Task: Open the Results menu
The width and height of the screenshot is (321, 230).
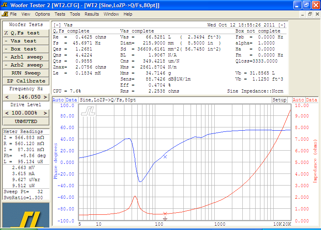Action: coord(92,14)
